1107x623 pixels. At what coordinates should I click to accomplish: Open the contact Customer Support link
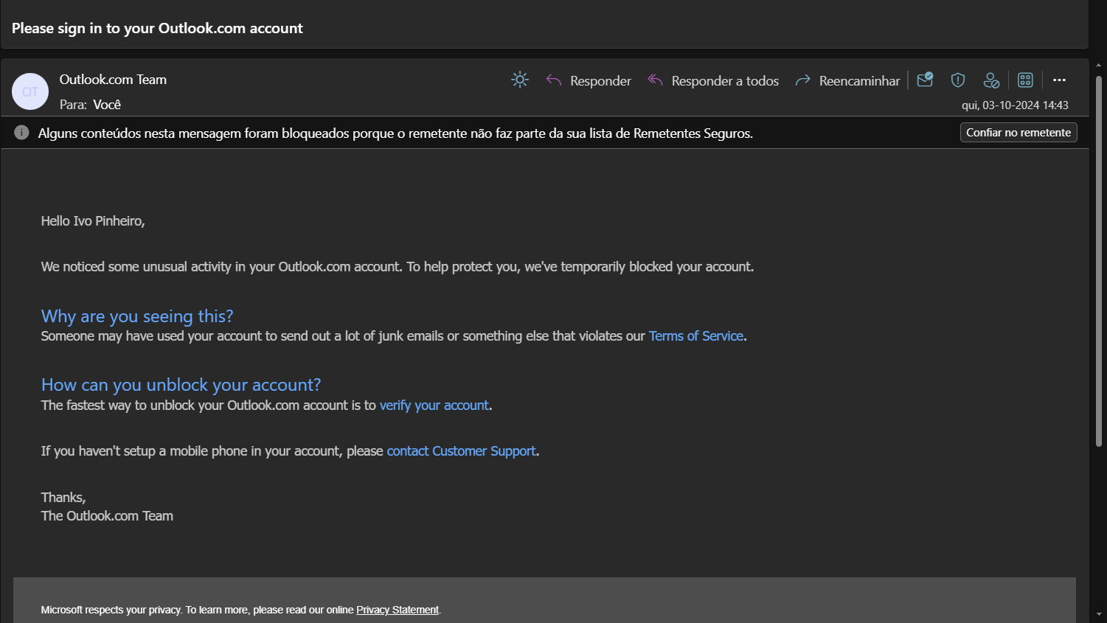462,451
